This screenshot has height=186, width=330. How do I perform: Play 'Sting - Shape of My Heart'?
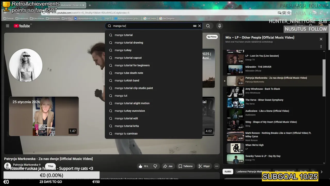273,125
